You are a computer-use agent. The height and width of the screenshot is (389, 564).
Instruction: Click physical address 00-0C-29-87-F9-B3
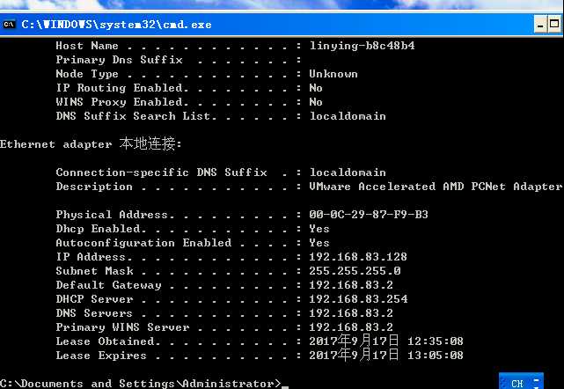[x=369, y=215]
